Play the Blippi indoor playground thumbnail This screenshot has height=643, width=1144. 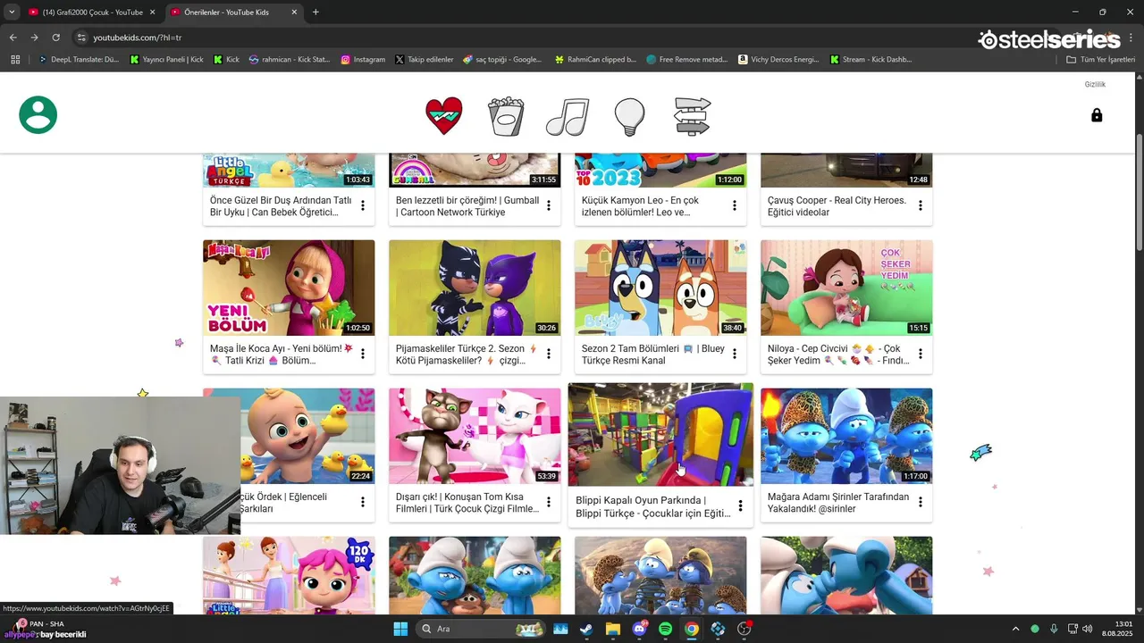(x=660, y=435)
